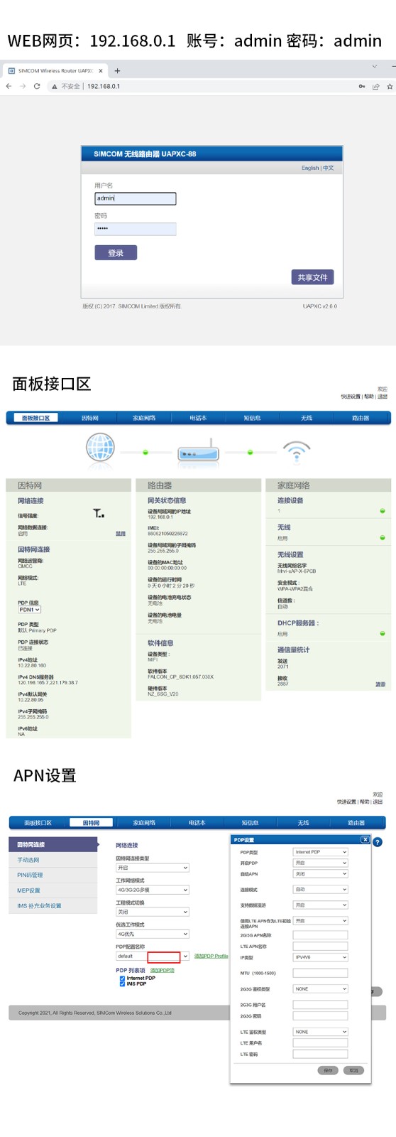Screen dimensions: 396x1137
Task: Open 短信息 tab in the panel overview page
Action: (252, 418)
